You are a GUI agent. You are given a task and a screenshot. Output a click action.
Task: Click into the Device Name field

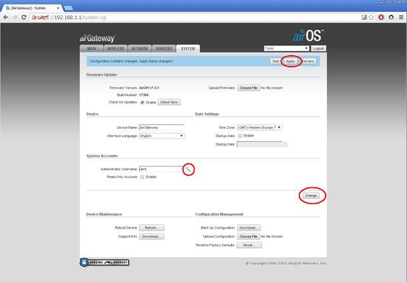click(x=162, y=128)
